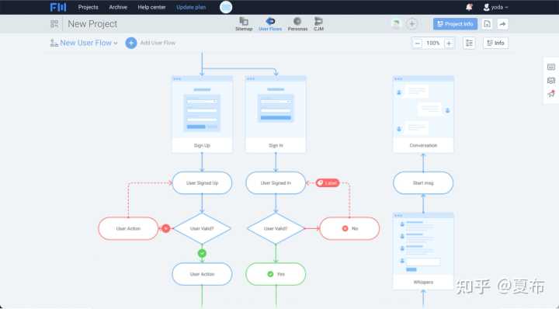The image size is (559, 309).
Task: Zoom in with plus button
Action: [x=450, y=43]
